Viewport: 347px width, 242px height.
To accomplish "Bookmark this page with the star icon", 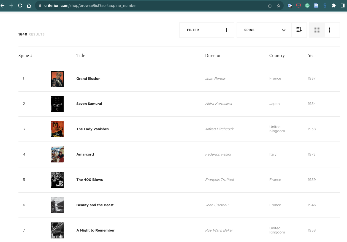I will coord(278,6).
